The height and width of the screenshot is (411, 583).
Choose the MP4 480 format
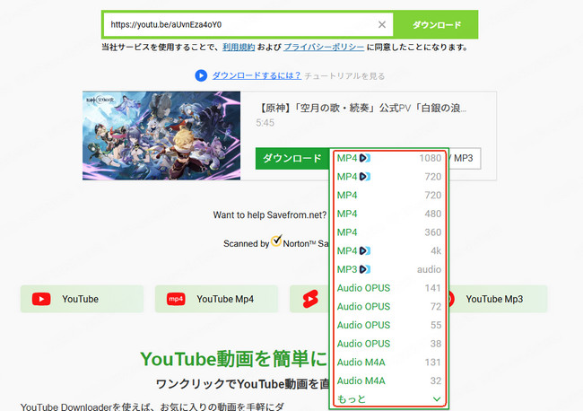pos(389,214)
